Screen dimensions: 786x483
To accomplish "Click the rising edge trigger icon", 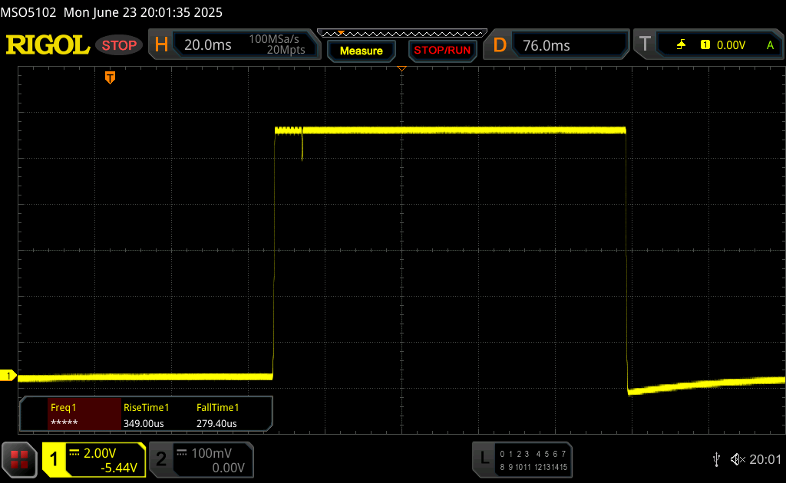I will point(681,45).
